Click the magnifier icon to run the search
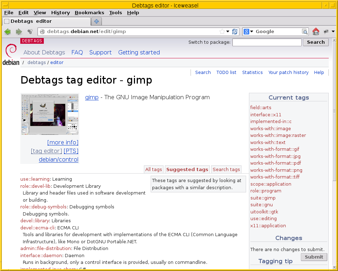This screenshot has height=271, width=338. tap(305, 31)
